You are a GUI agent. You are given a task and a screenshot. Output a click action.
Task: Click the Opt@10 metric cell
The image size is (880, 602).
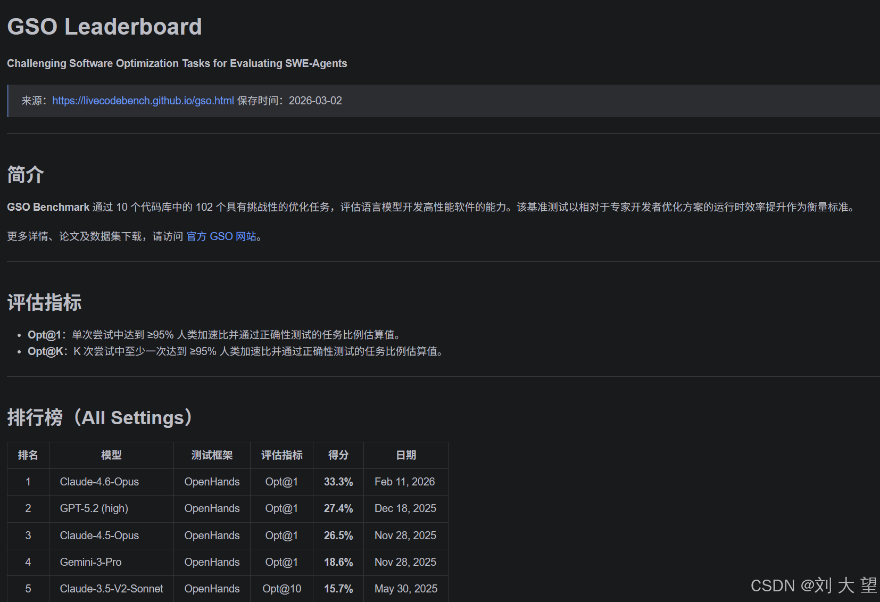(282, 589)
